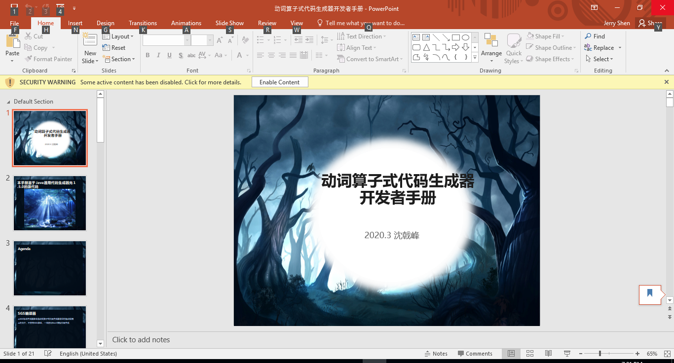This screenshot has width=674, height=363.
Task: Click the Find icon in Editing group
Action: point(595,36)
